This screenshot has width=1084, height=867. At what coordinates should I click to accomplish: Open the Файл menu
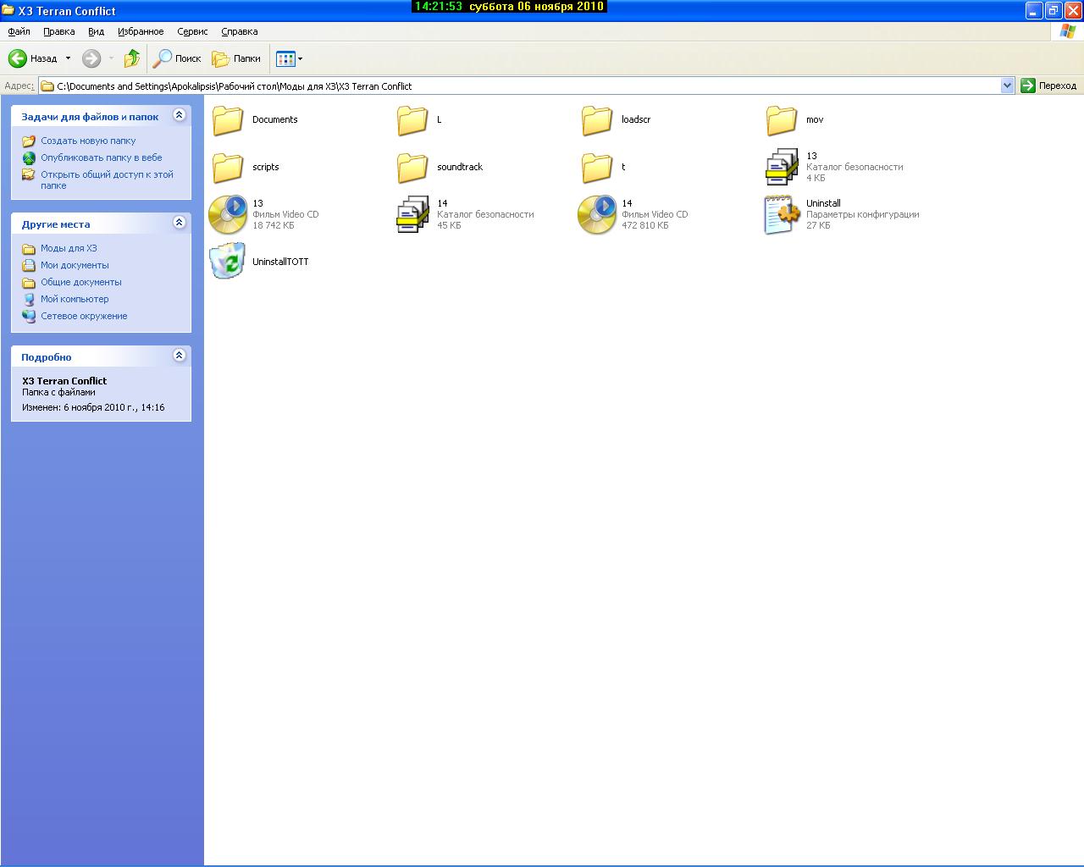[19, 31]
